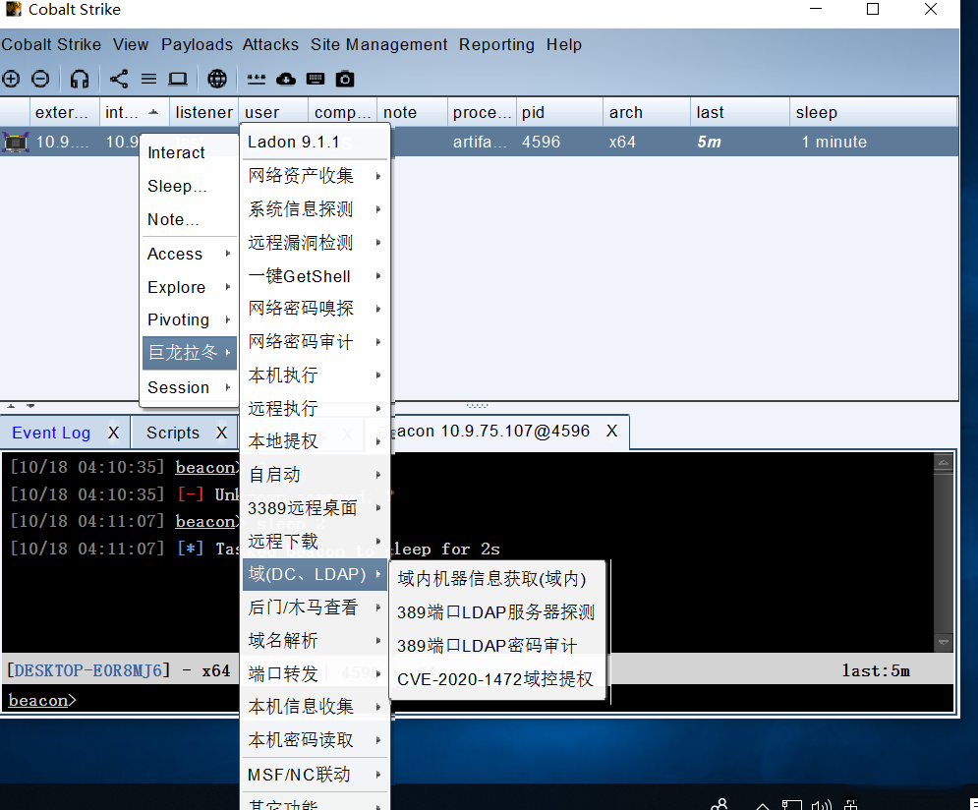Select 域内机器信息获取(域内) submenu item
978x810 pixels.
click(x=497, y=579)
